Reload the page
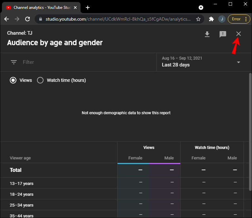The image size is (252, 218). [27, 19]
